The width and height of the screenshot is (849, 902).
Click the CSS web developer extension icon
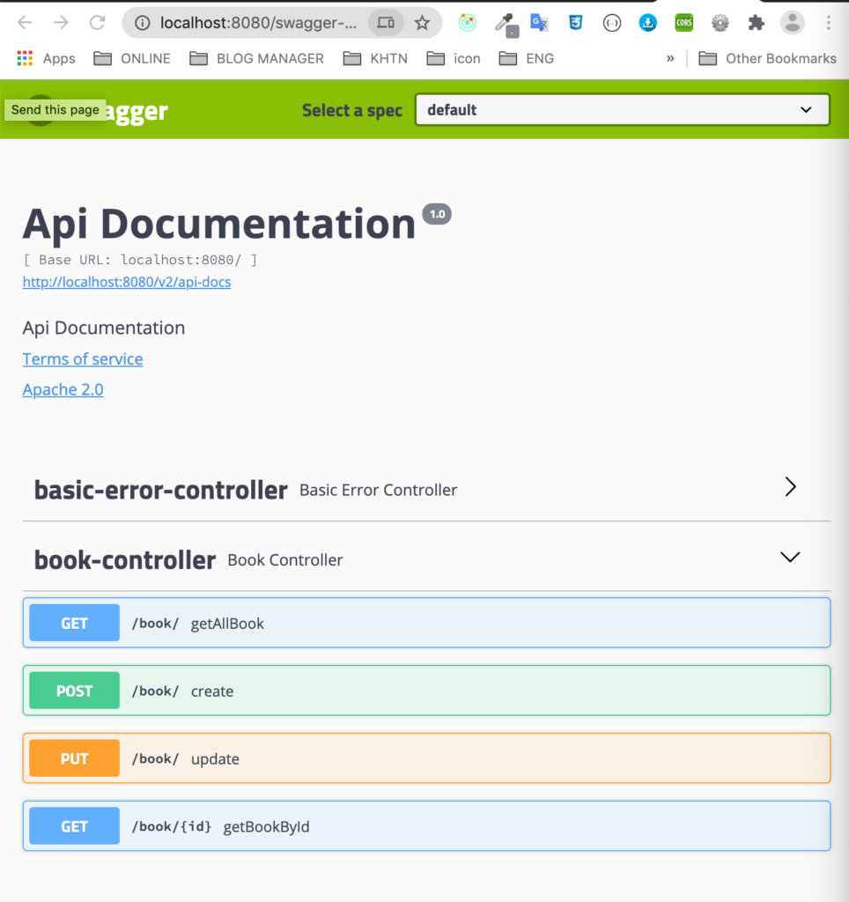point(575,23)
